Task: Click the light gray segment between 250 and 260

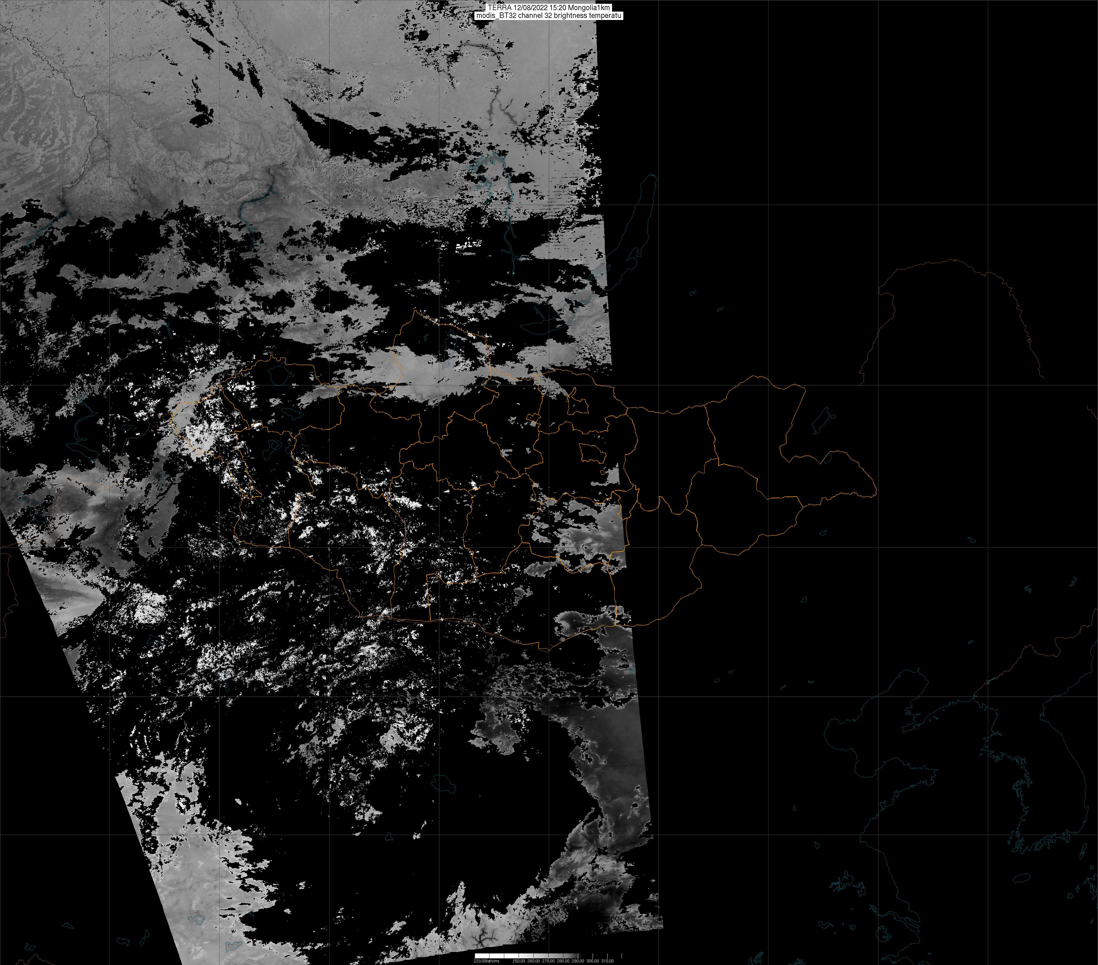Action: (x=527, y=956)
